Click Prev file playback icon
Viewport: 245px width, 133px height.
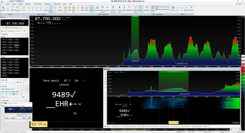[x=66, y=9]
